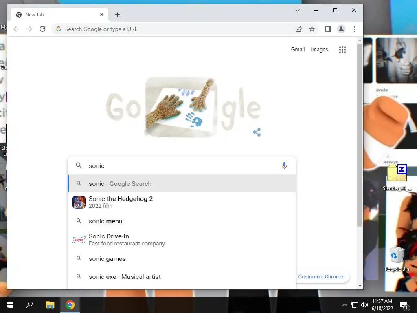Open the volume tray icon

point(364,305)
